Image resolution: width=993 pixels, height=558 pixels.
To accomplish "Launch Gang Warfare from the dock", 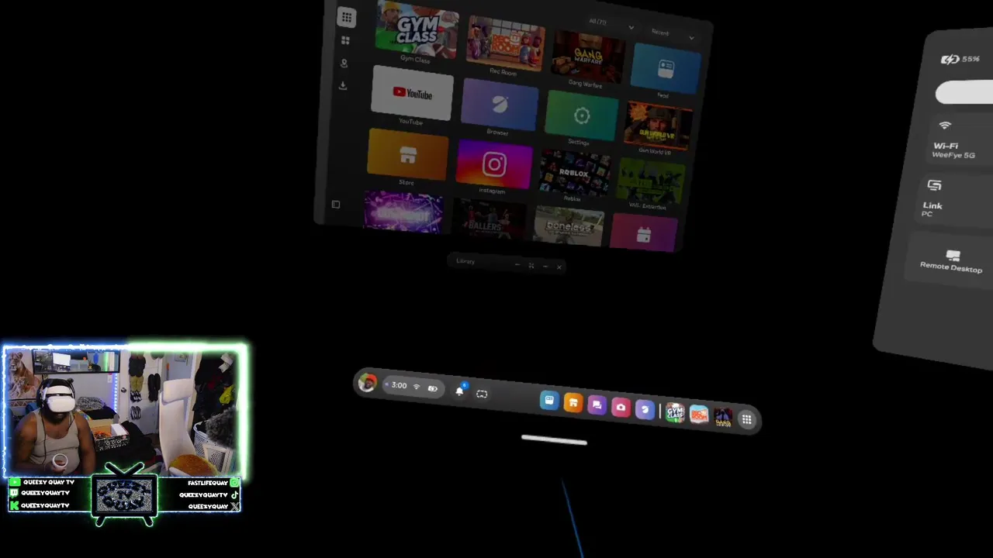I will [x=723, y=418].
